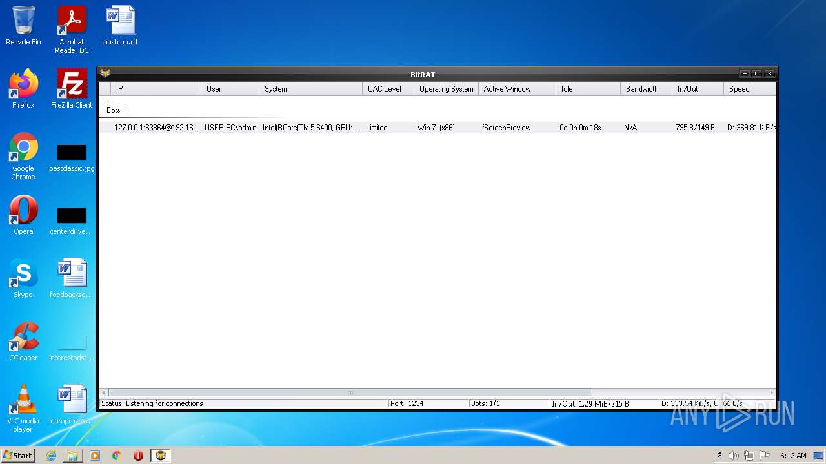Select the mustcup.rtf desktop file
826x464 pixels.
click(120, 26)
